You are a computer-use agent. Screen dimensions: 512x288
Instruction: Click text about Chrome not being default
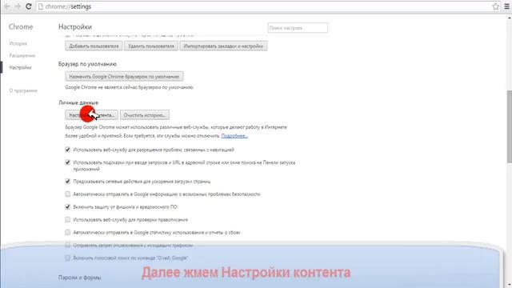tap(130, 87)
